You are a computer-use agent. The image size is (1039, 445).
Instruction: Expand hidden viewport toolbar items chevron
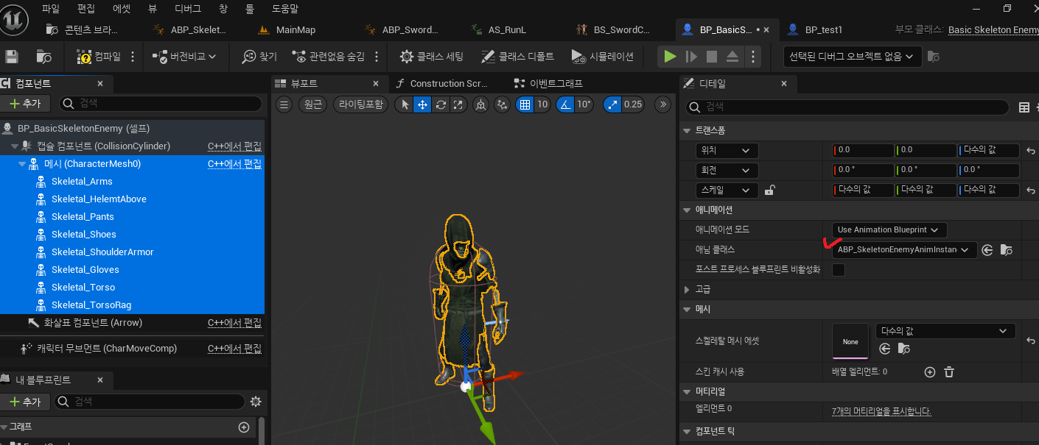pyautogui.click(x=663, y=104)
